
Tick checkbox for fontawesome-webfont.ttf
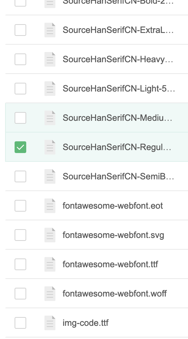[x=20, y=264]
